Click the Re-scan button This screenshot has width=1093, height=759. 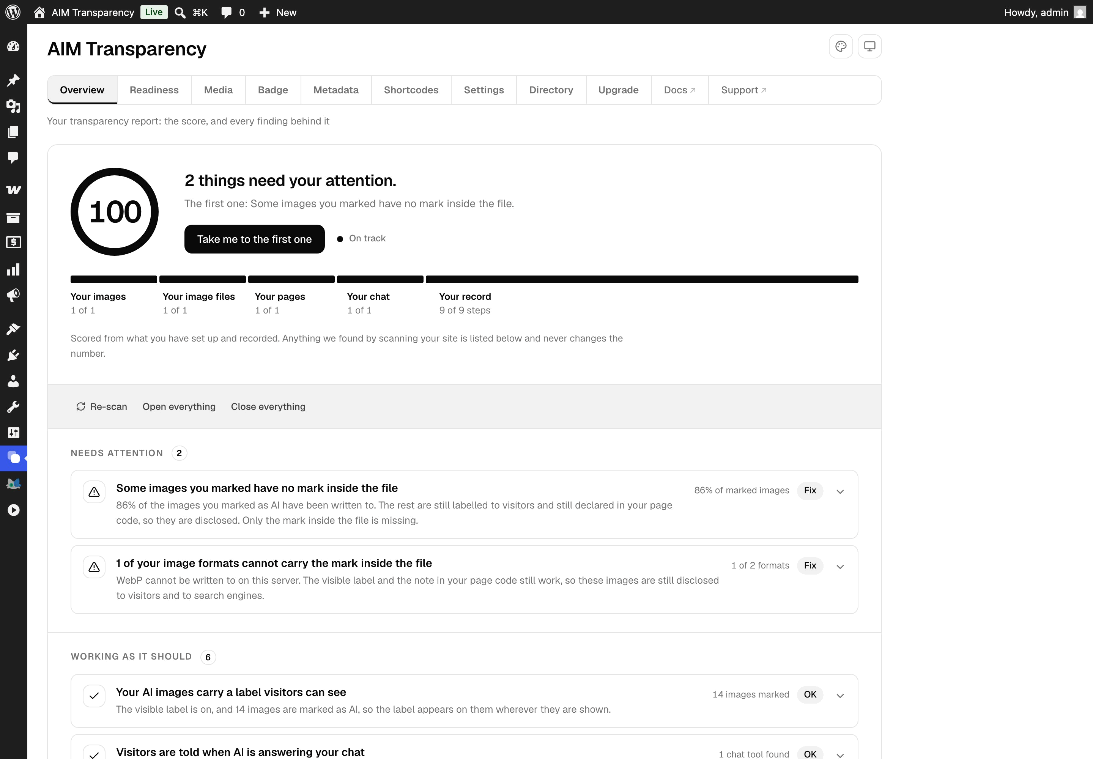pos(102,406)
